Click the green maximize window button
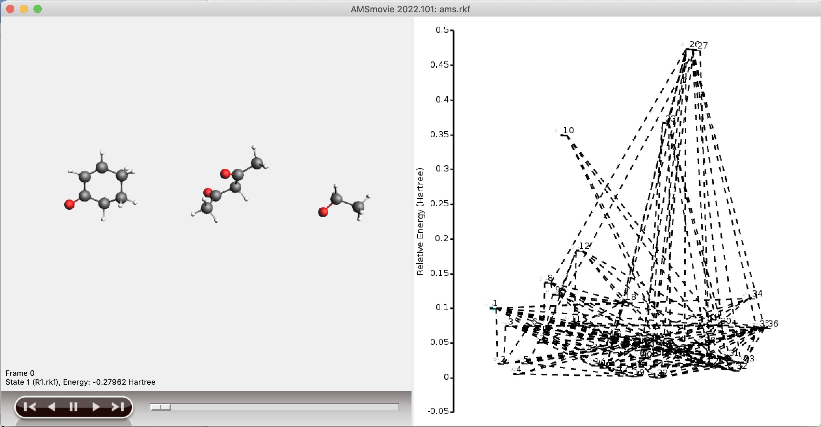This screenshot has width=821, height=427. tap(38, 9)
